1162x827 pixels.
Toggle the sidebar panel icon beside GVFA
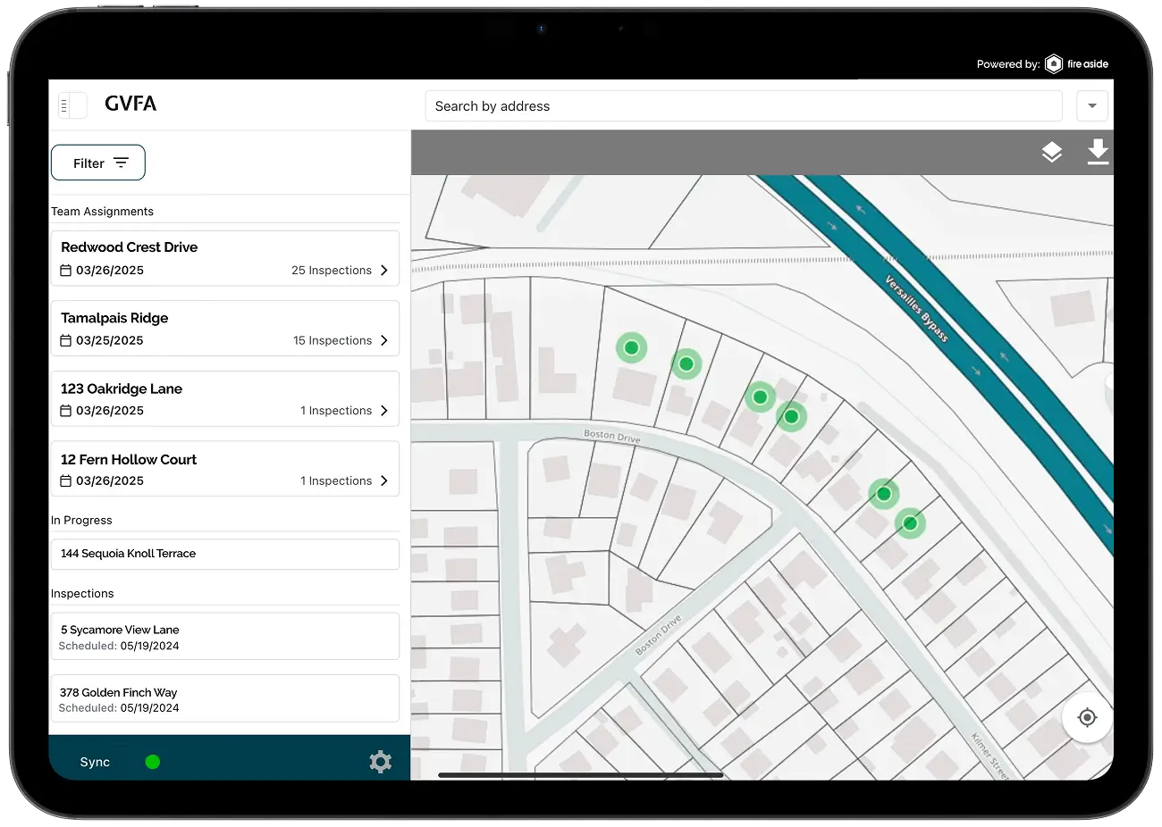tap(72, 105)
